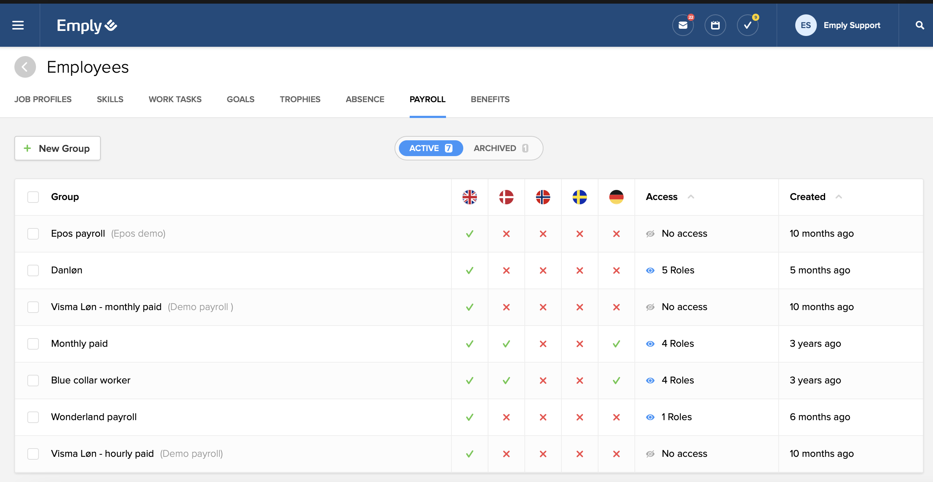This screenshot has width=933, height=482.
Task: Show Archived payroll groups
Action: tap(501, 149)
